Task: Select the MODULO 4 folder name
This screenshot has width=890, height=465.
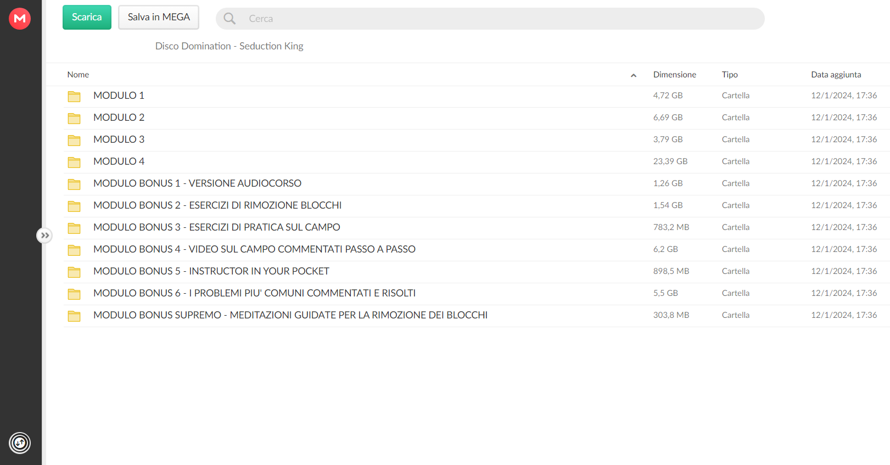Action: pyautogui.click(x=119, y=161)
